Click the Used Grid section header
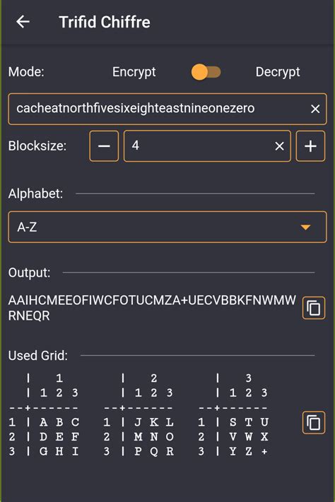Viewport: 335px width, 502px height. click(38, 355)
